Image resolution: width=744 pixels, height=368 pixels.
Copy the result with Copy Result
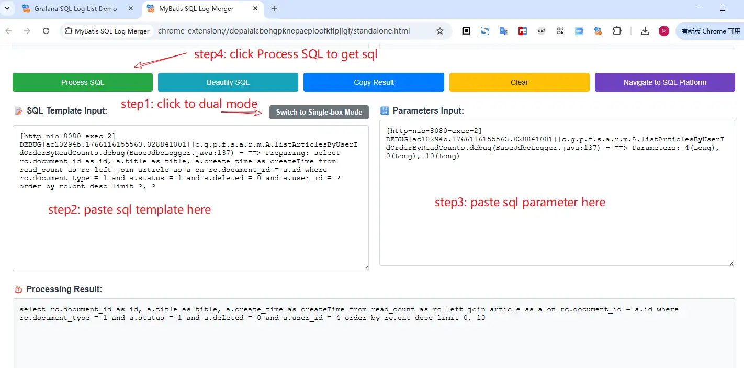tap(374, 82)
